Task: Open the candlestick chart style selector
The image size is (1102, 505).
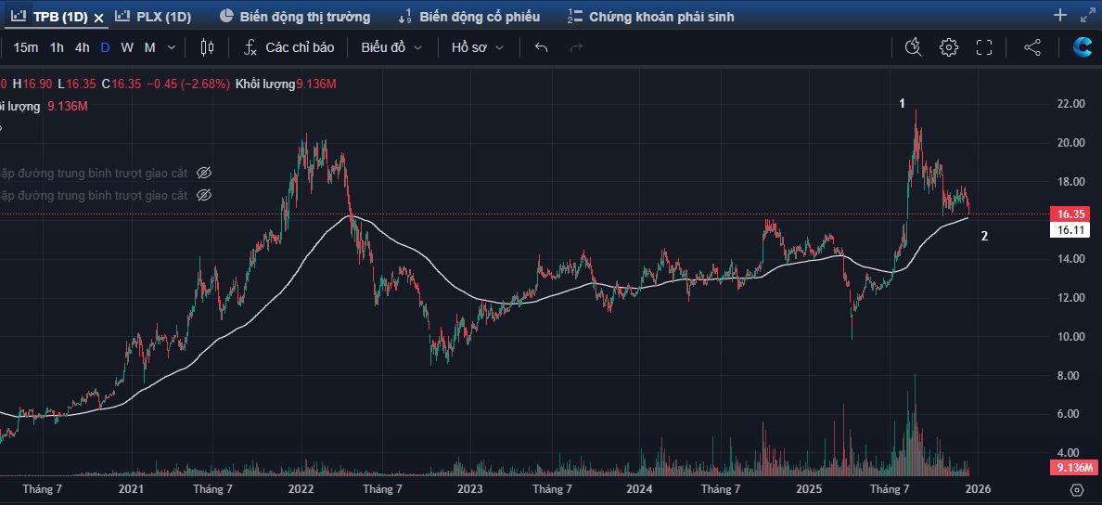Action: pyautogui.click(x=207, y=47)
